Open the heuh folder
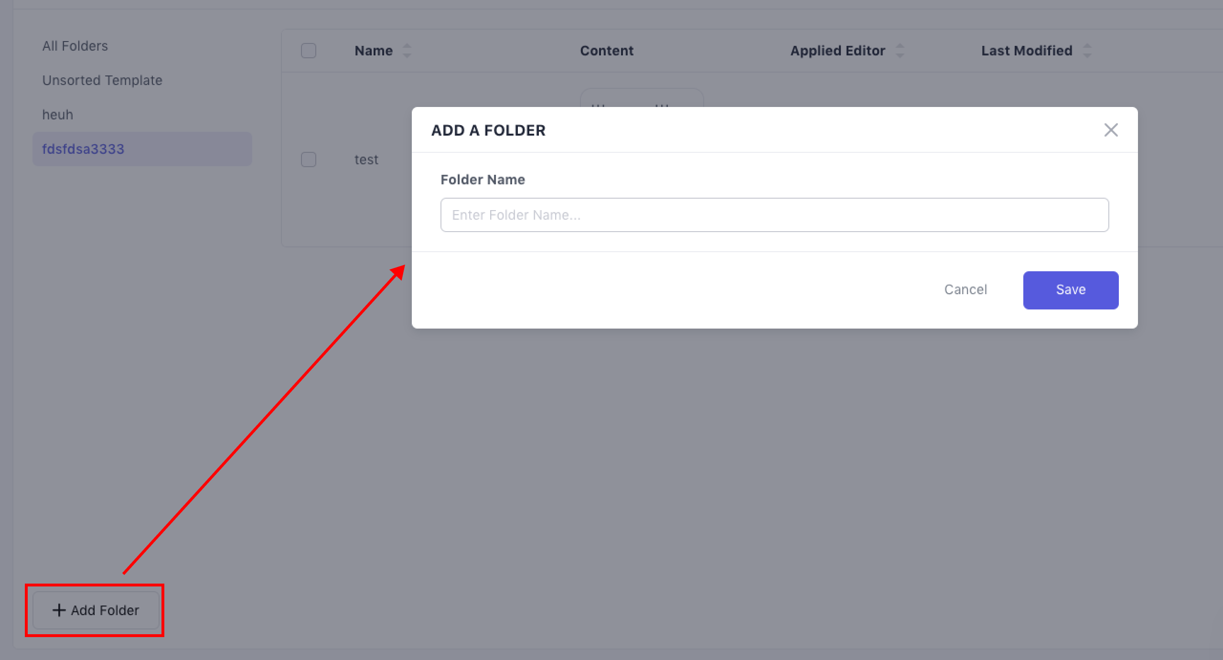This screenshot has height=660, width=1223. 57,115
